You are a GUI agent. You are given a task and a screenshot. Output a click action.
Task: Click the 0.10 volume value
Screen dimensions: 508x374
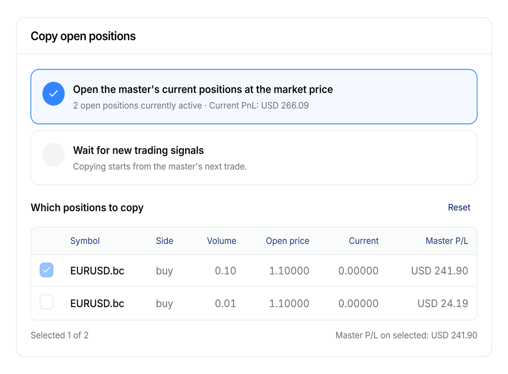point(226,271)
